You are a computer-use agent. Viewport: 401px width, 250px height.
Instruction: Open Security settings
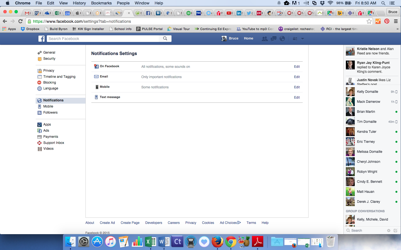click(49, 59)
